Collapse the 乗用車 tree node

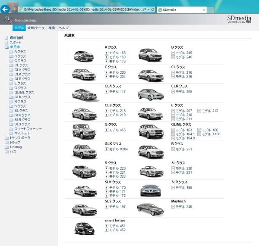6,47
